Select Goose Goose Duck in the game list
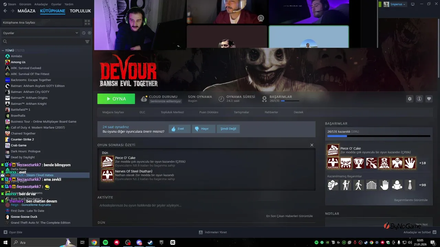Screen dimensions: 440x247 pyautogui.click(x=24, y=216)
